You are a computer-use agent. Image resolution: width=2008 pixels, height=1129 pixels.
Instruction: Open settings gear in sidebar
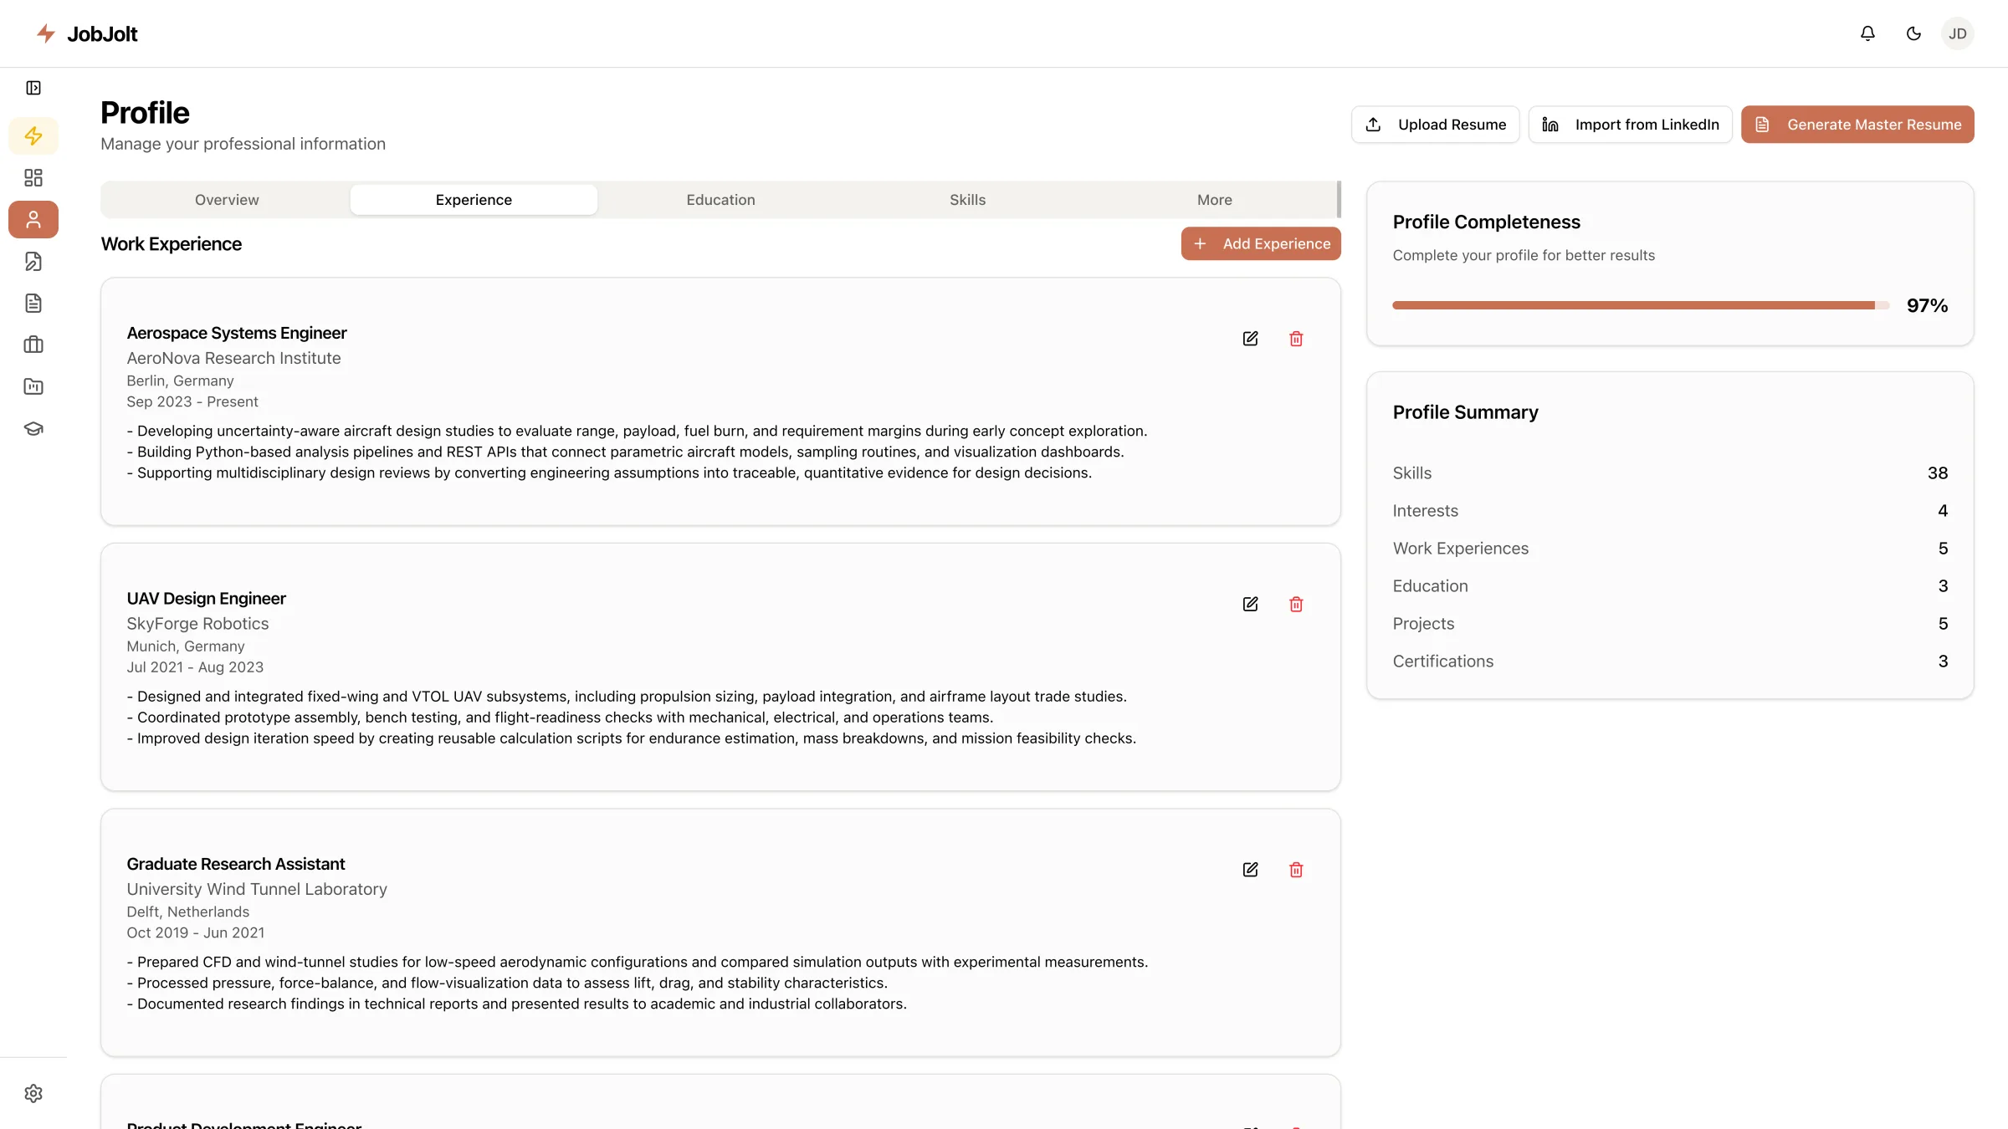pos(33,1093)
